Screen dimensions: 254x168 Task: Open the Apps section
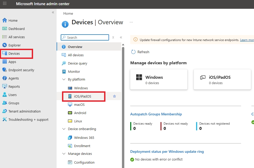pos(12,62)
